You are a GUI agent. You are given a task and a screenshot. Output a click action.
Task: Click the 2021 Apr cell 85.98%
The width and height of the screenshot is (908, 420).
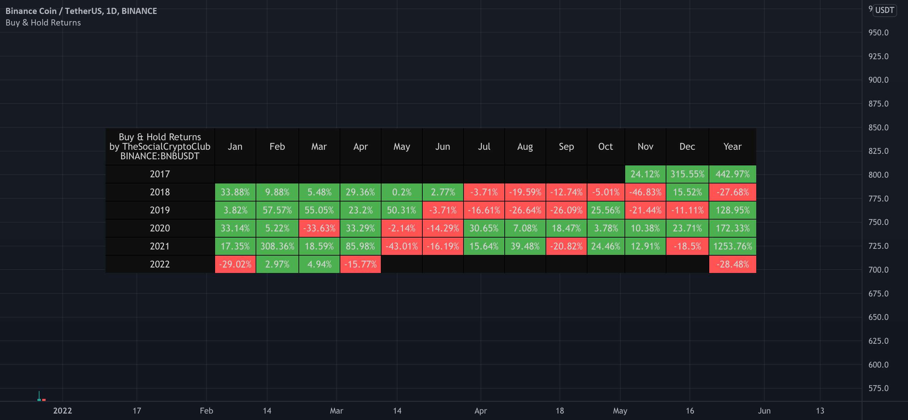[x=360, y=246]
